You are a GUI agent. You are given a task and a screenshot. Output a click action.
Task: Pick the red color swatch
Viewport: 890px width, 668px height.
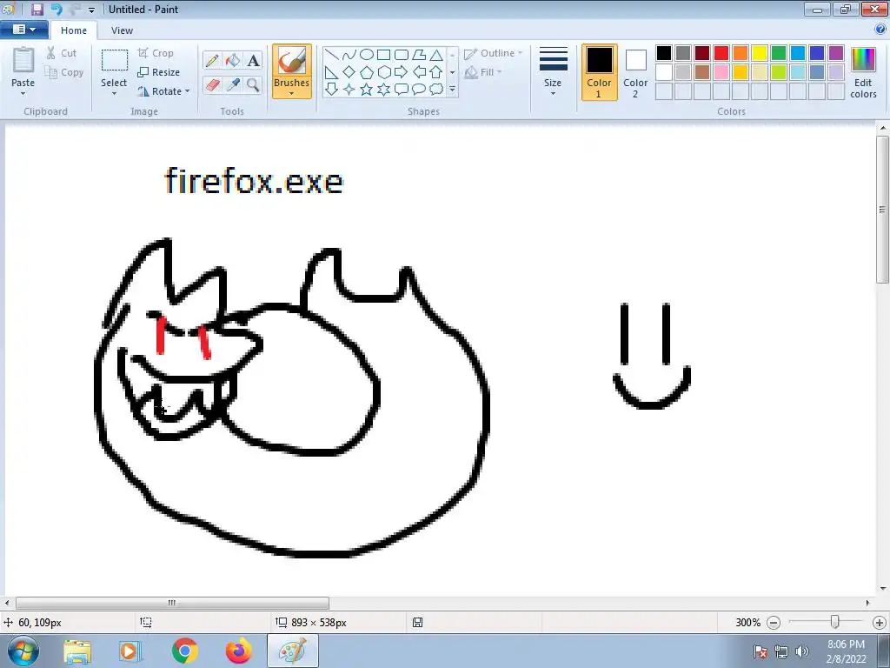coord(721,53)
